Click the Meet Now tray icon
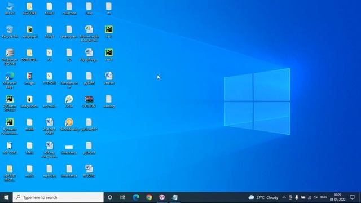 point(290,197)
